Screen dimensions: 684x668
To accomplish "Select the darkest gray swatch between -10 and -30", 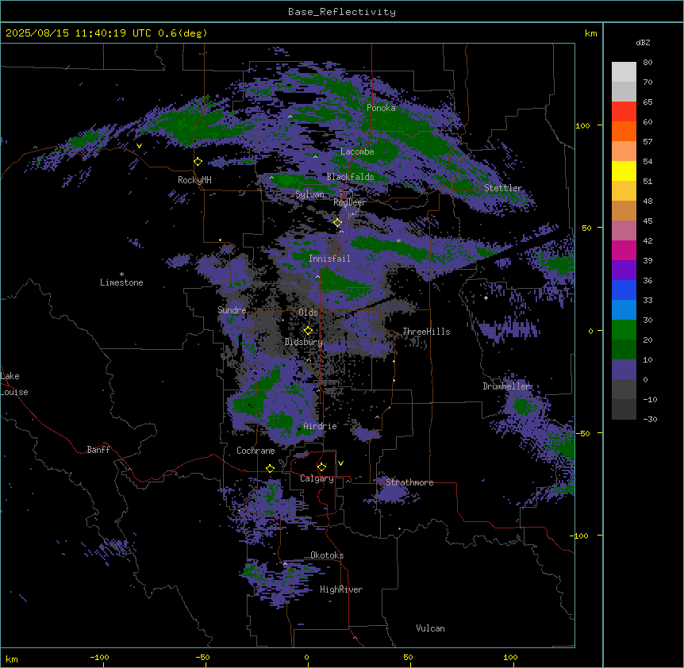I will [624, 409].
